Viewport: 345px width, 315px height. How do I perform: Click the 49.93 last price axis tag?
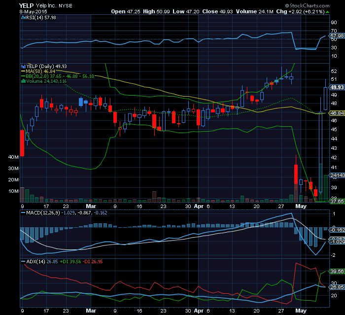[337, 87]
